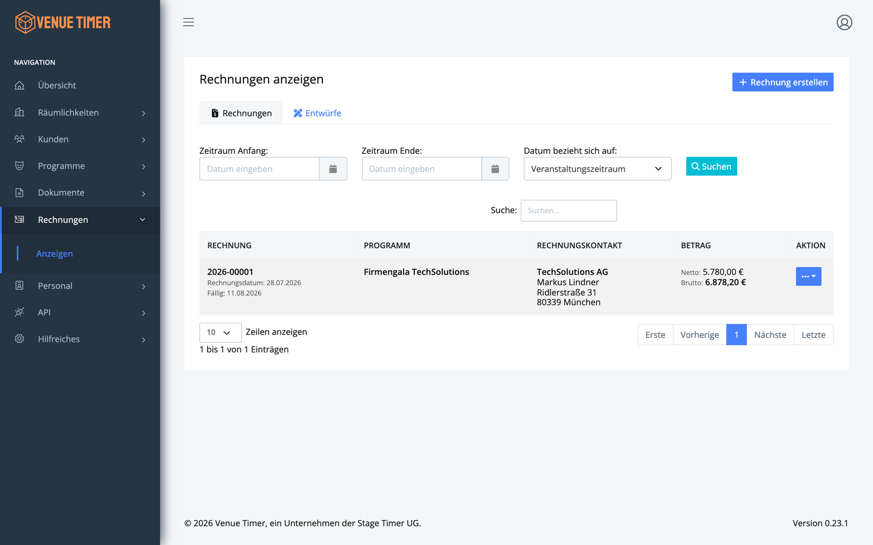Open the action dropdown for invoice 2026-00001
Image resolution: width=873 pixels, height=545 pixels.
808,276
